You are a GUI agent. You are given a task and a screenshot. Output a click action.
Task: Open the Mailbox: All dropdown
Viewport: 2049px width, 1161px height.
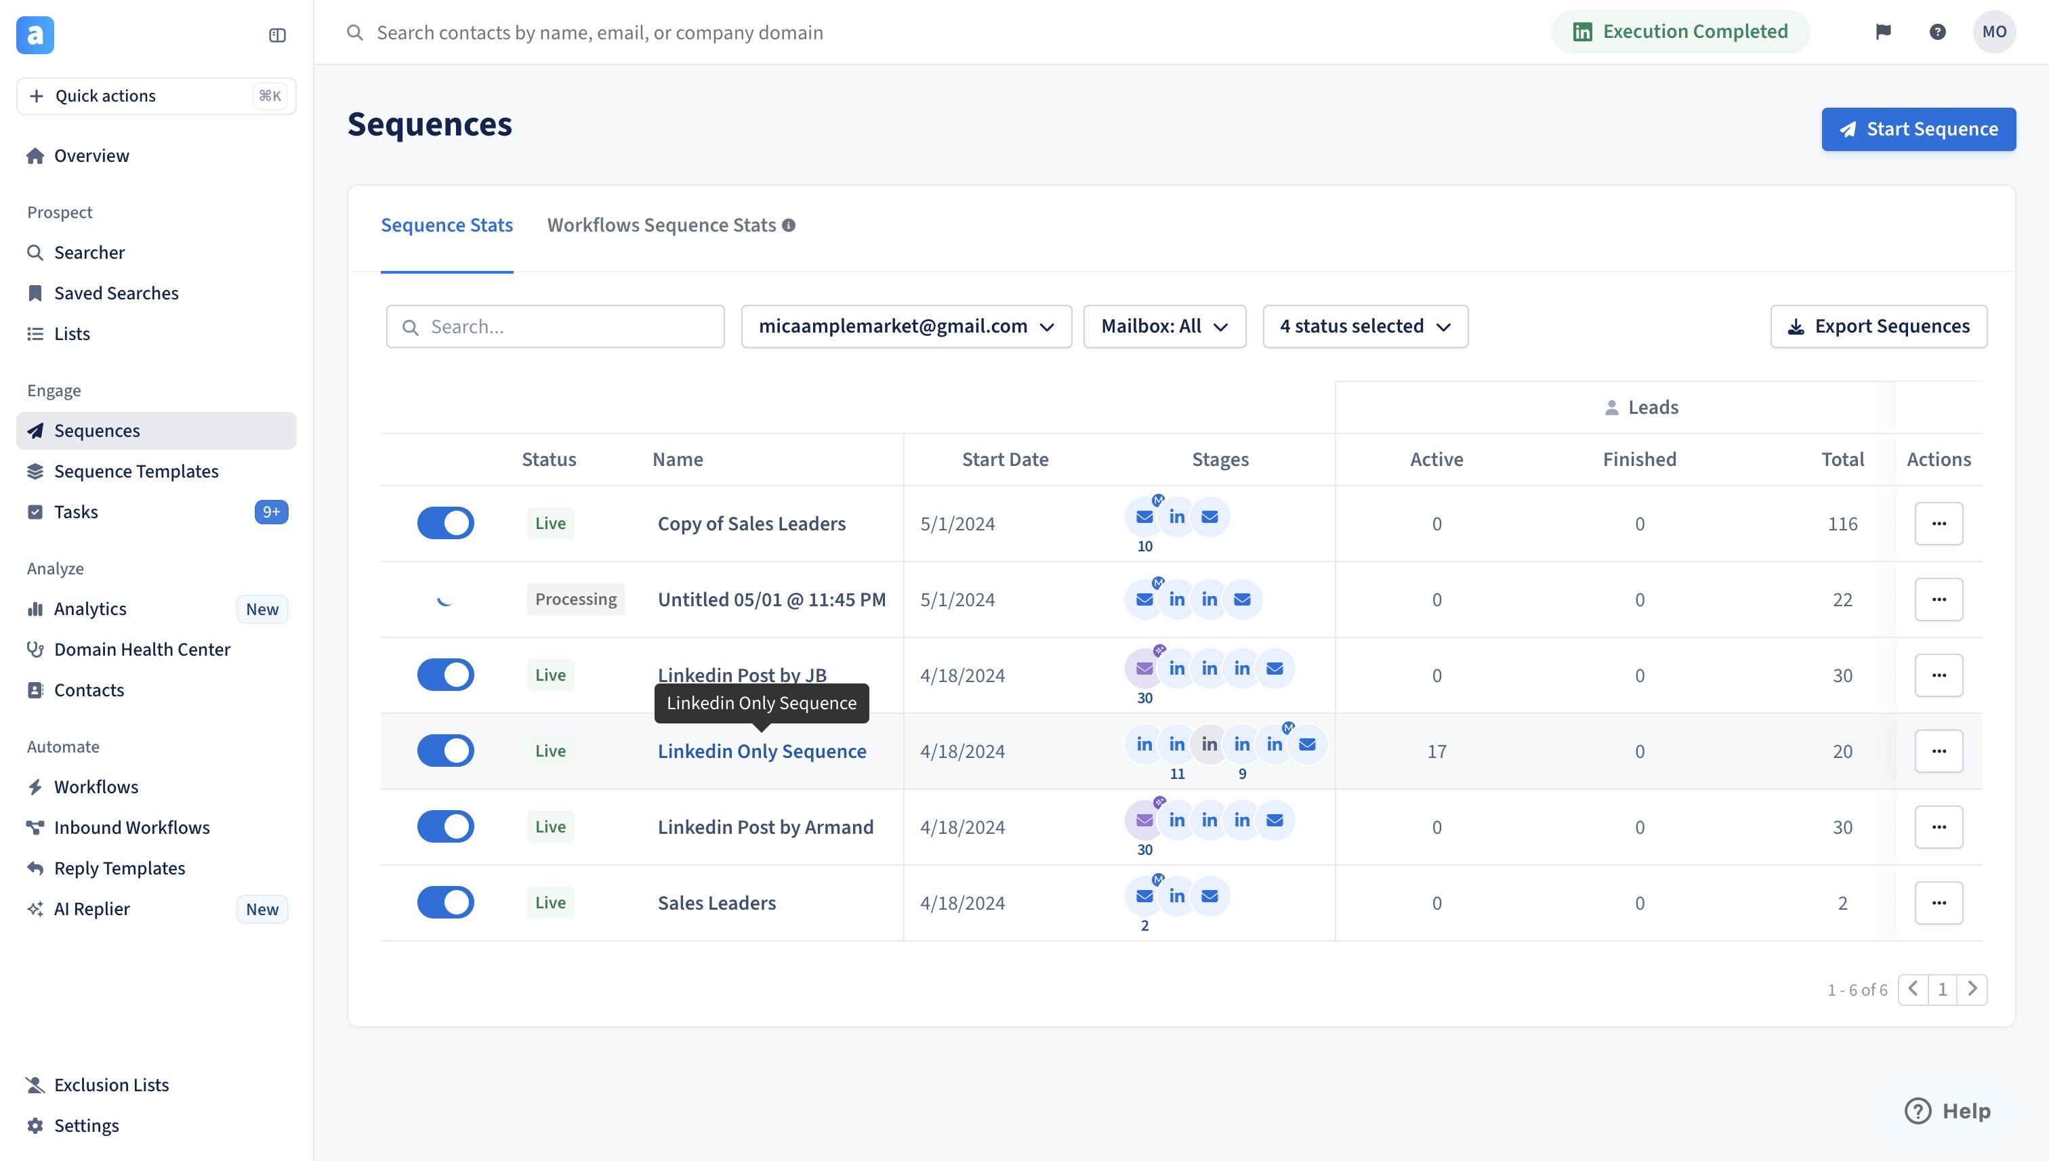point(1163,326)
